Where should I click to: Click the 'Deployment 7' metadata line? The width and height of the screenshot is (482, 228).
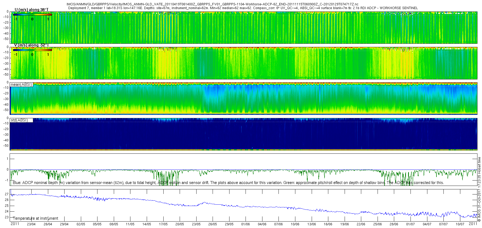tap(243, 8)
